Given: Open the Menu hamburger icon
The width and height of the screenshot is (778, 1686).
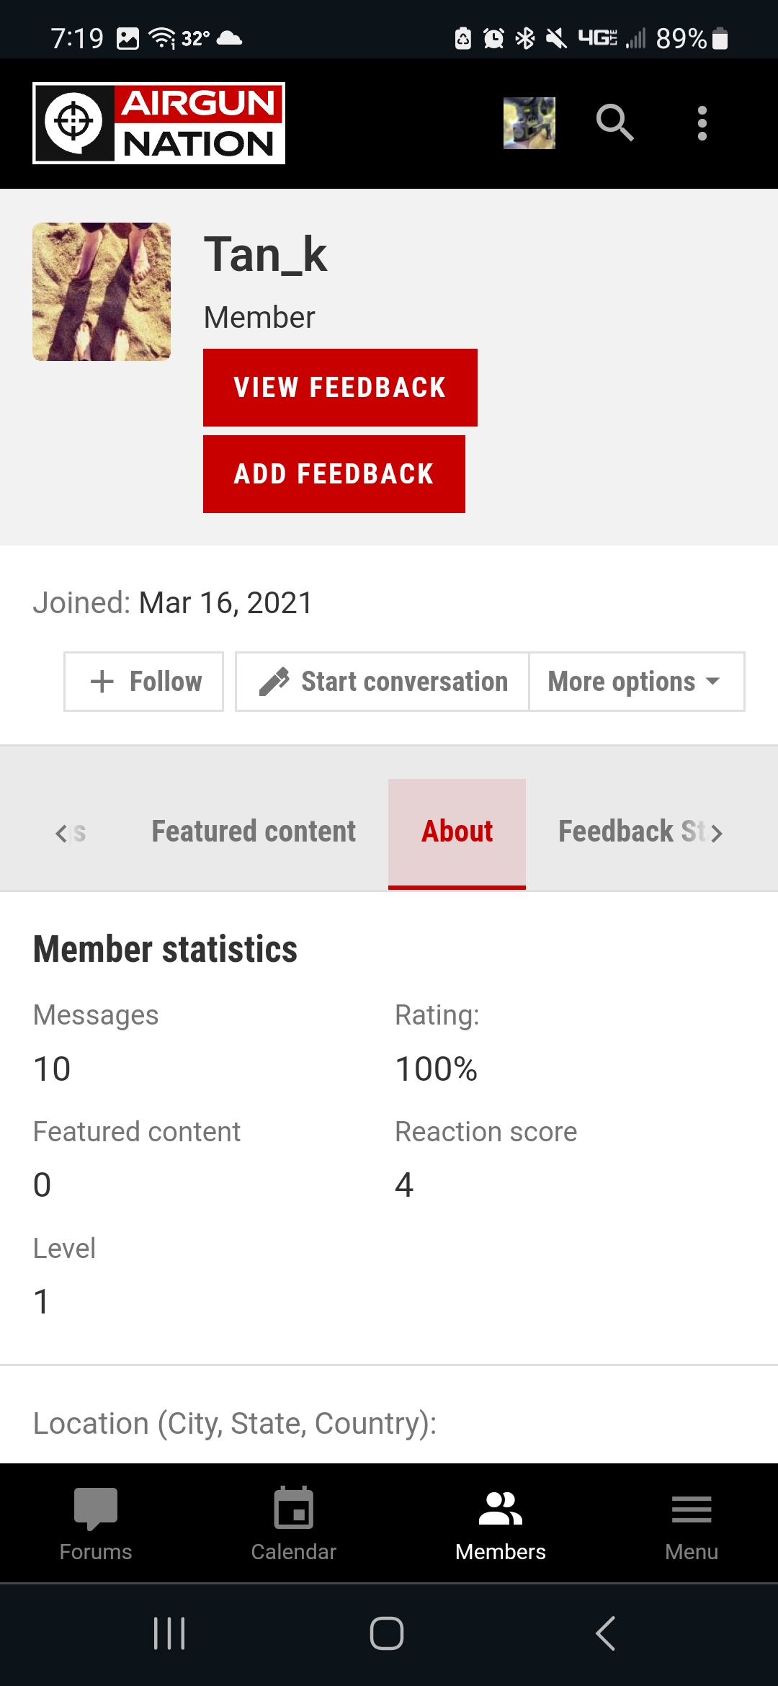Looking at the screenshot, I should click(x=692, y=1523).
